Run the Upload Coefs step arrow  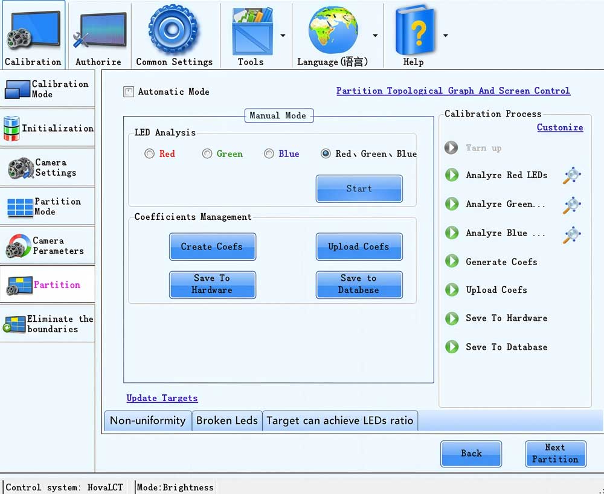(x=451, y=289)
